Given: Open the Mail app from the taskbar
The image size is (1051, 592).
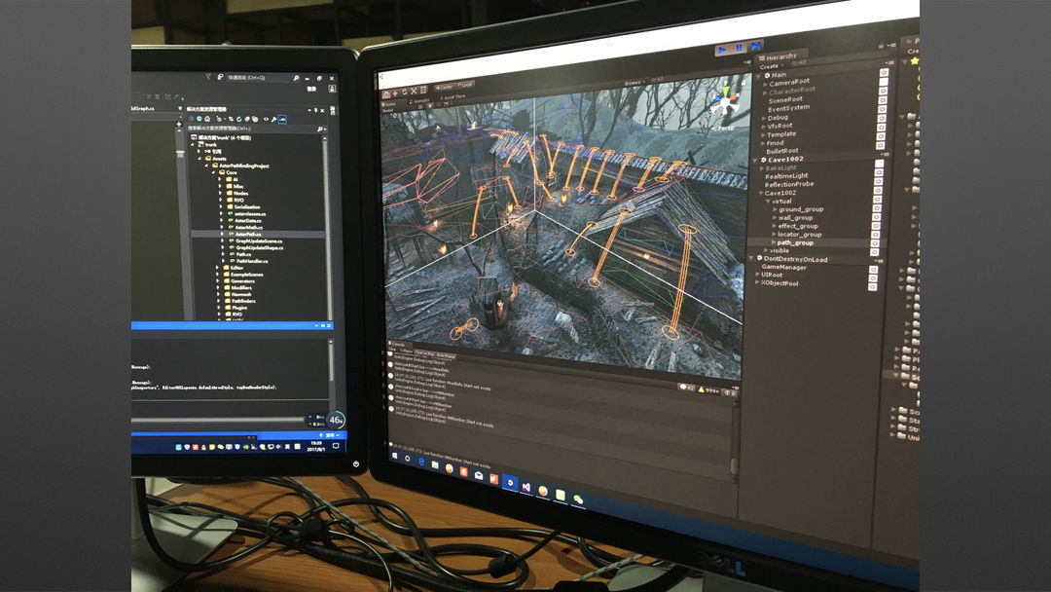Looking at the screenshot, I should (479, 475).
